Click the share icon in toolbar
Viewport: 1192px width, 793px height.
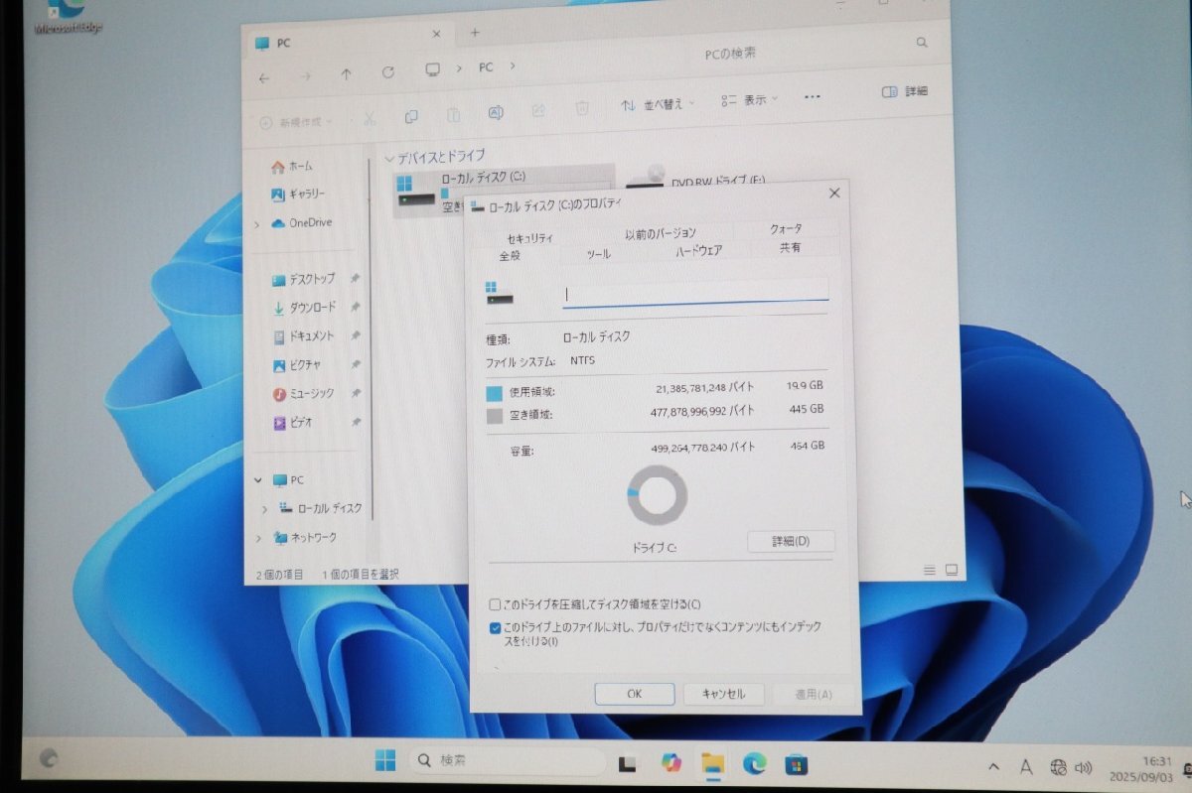[x=538, y=110]
